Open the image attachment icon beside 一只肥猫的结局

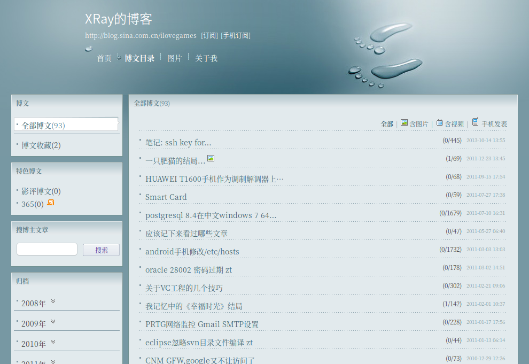pos(211,158)
